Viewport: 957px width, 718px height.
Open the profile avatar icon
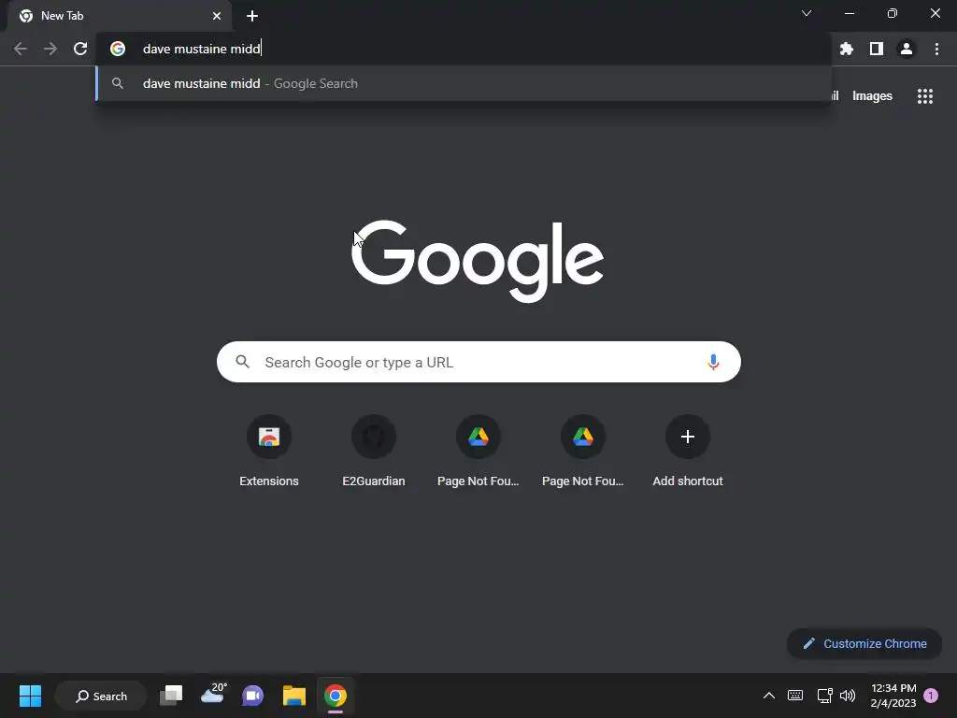pyautogui.click(x=907, y=49)
